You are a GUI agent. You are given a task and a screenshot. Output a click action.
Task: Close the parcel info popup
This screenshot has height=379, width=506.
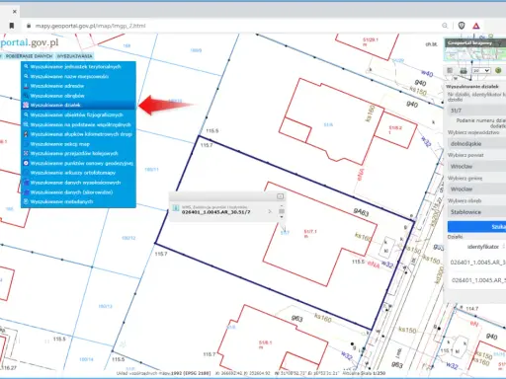(x=280, y=196)
